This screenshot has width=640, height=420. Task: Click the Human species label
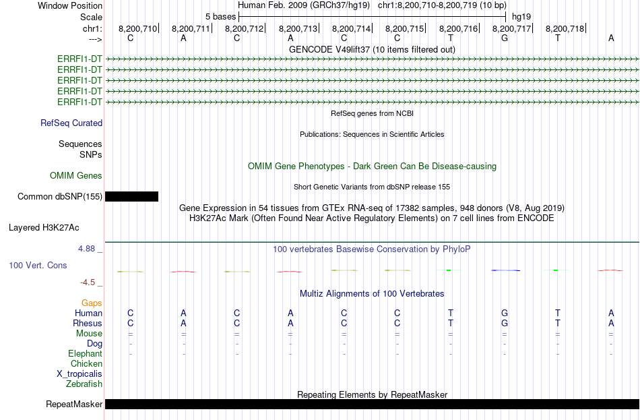tap(88, 313)
